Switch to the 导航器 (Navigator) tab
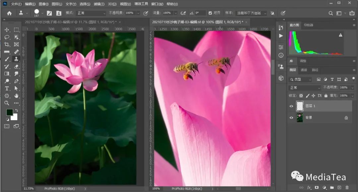 click(x=308, y=25)
